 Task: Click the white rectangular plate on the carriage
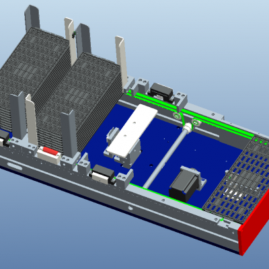pyautogui.click(x=132, y=130)
